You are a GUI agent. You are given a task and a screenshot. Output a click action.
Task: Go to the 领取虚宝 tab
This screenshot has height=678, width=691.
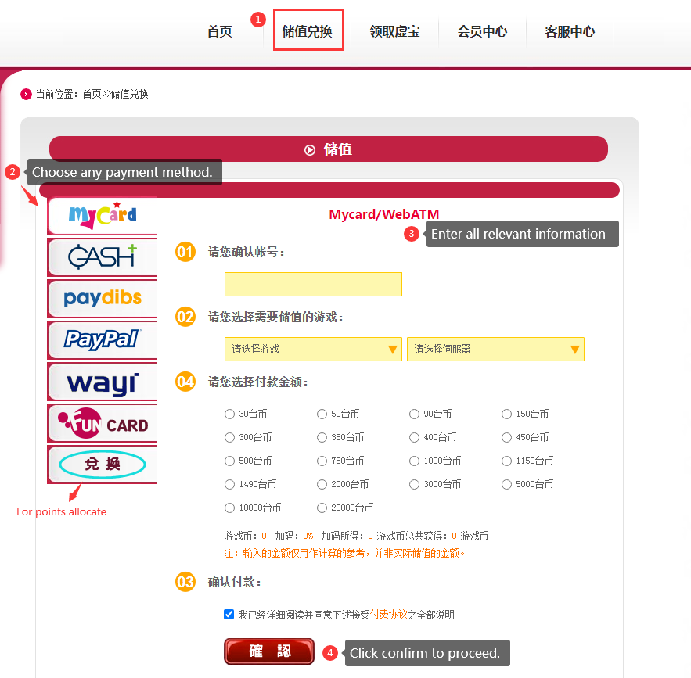(x=394, y=31)
